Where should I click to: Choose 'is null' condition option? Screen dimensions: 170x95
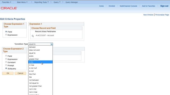(x=41, y=71)
